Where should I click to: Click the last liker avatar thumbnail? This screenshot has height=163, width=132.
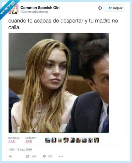(96, 140)
